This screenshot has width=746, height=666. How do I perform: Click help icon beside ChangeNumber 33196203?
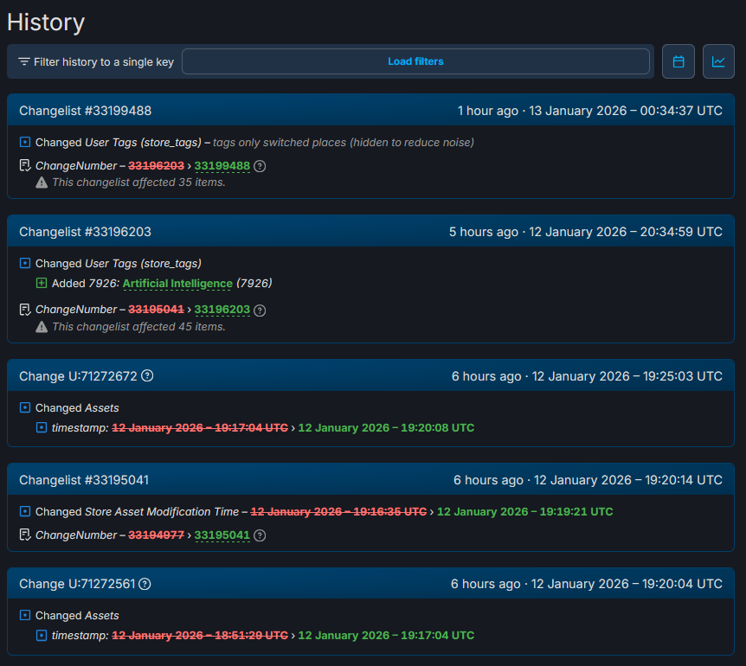[x=260, y=310]
